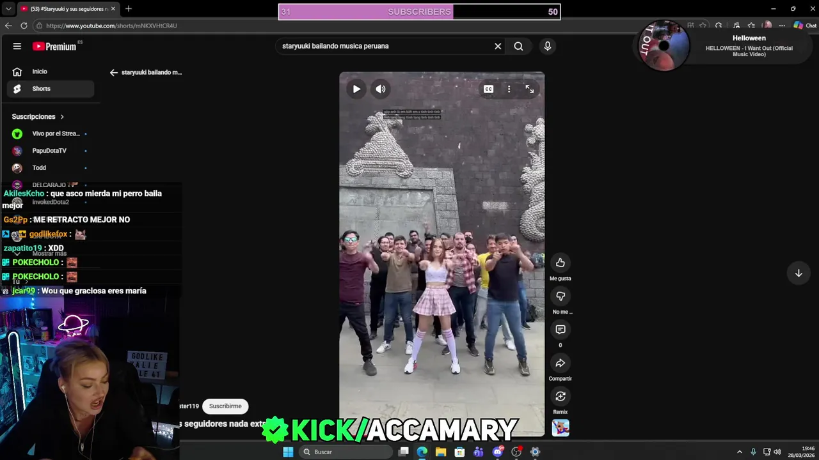Close the Staryuuki YouTube tab
819x460 pixels.
click(113, 9)
